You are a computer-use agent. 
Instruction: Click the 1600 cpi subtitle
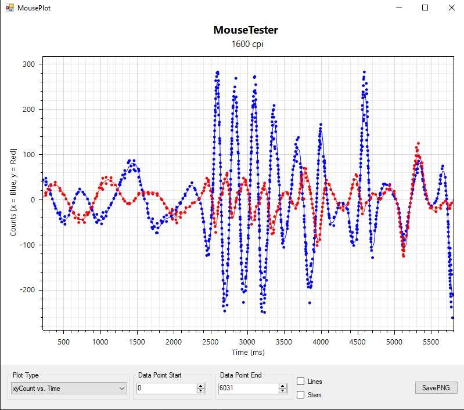pos(246,44)
